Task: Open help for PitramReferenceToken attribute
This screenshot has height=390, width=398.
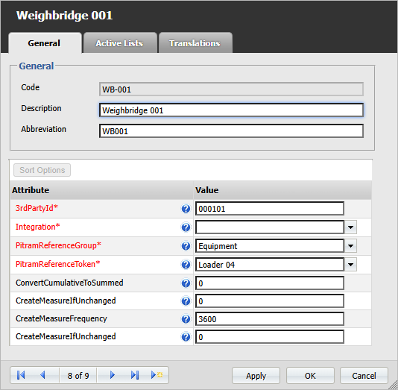Action: pos(186,265)
